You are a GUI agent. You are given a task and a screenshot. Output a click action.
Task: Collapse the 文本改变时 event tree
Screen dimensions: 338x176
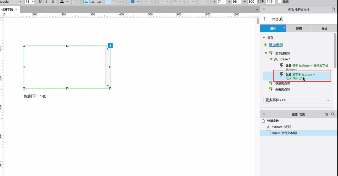point(266,53)
